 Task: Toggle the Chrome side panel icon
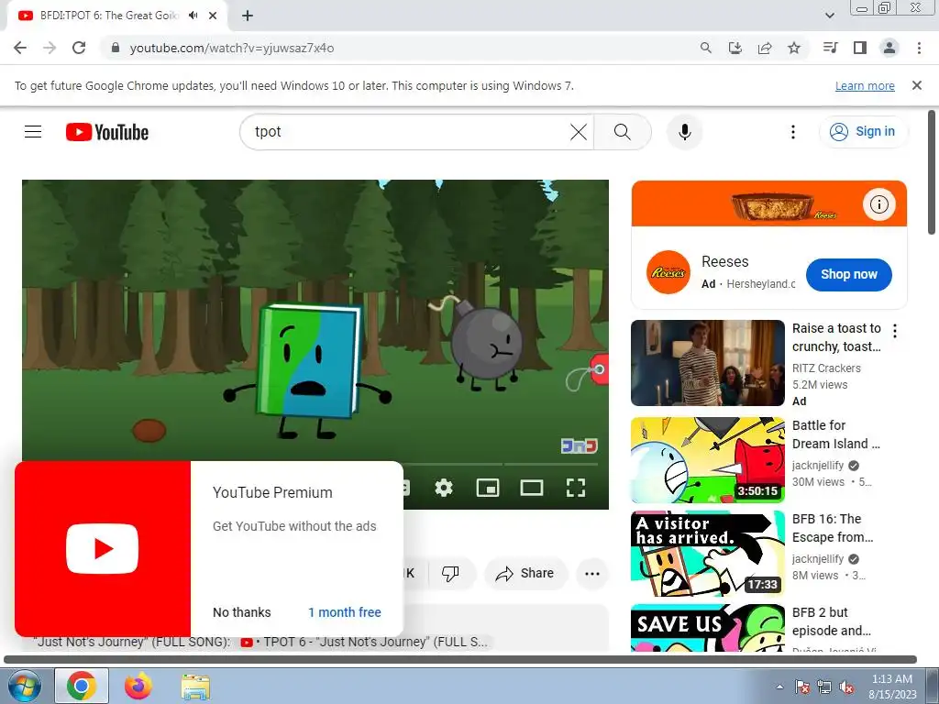pyautogui.click(x=860, y=48)
